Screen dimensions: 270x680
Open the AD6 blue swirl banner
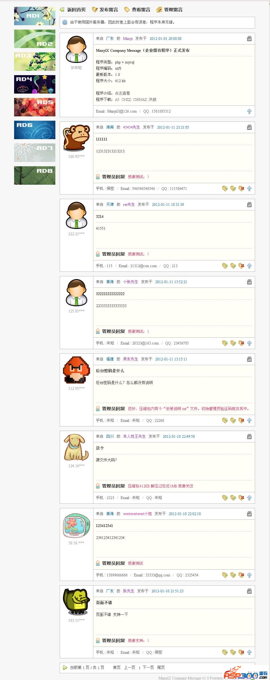[x=35, y=130]
